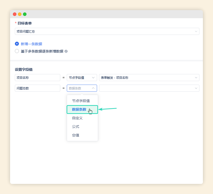Select the 基于多条数据逐条新增数据 radio button
Viewport: 213px width, 194px height.
point(17,51)
